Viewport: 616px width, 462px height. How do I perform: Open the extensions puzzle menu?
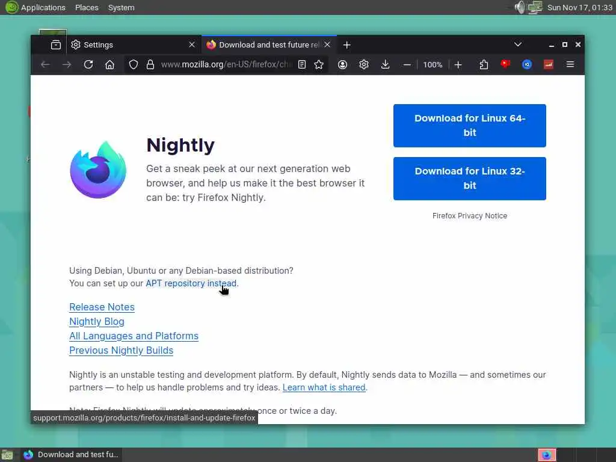point(484,64)
